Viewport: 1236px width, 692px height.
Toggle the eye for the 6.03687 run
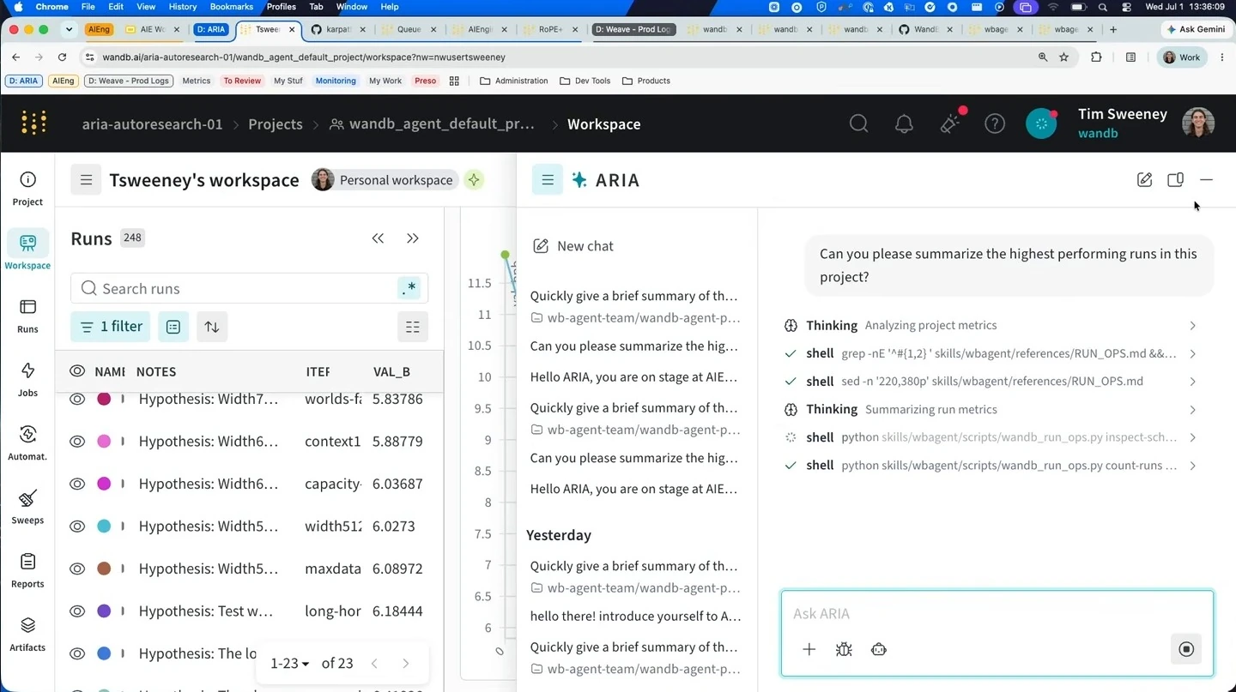click(77, 484)
